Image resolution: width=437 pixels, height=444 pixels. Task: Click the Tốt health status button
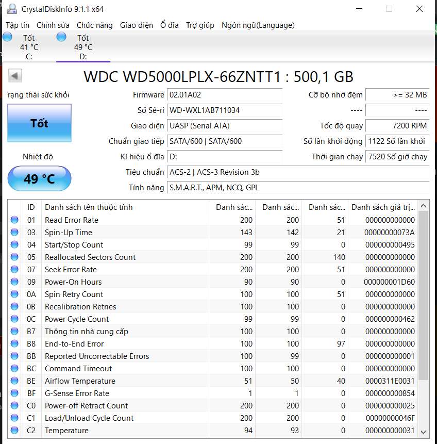pyautogui.click(x=39, y=123)
